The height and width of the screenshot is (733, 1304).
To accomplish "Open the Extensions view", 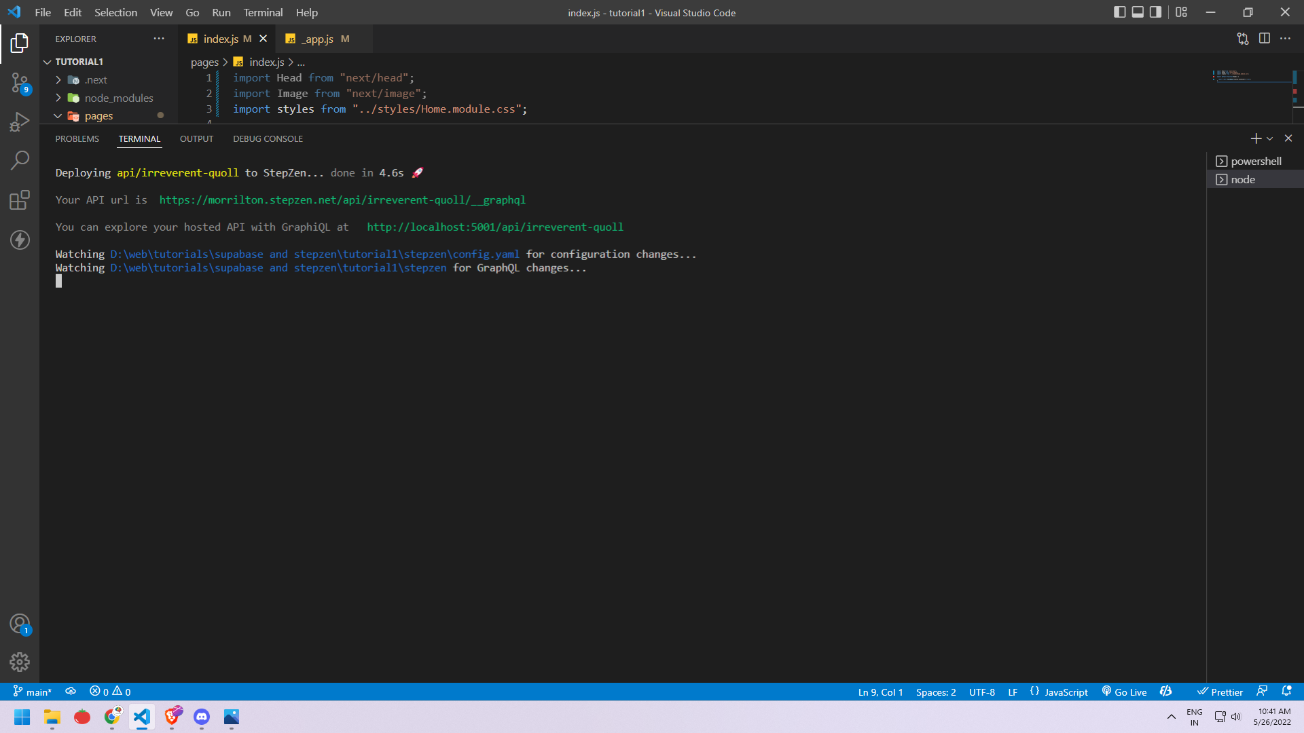I will (x=20, y=200).
